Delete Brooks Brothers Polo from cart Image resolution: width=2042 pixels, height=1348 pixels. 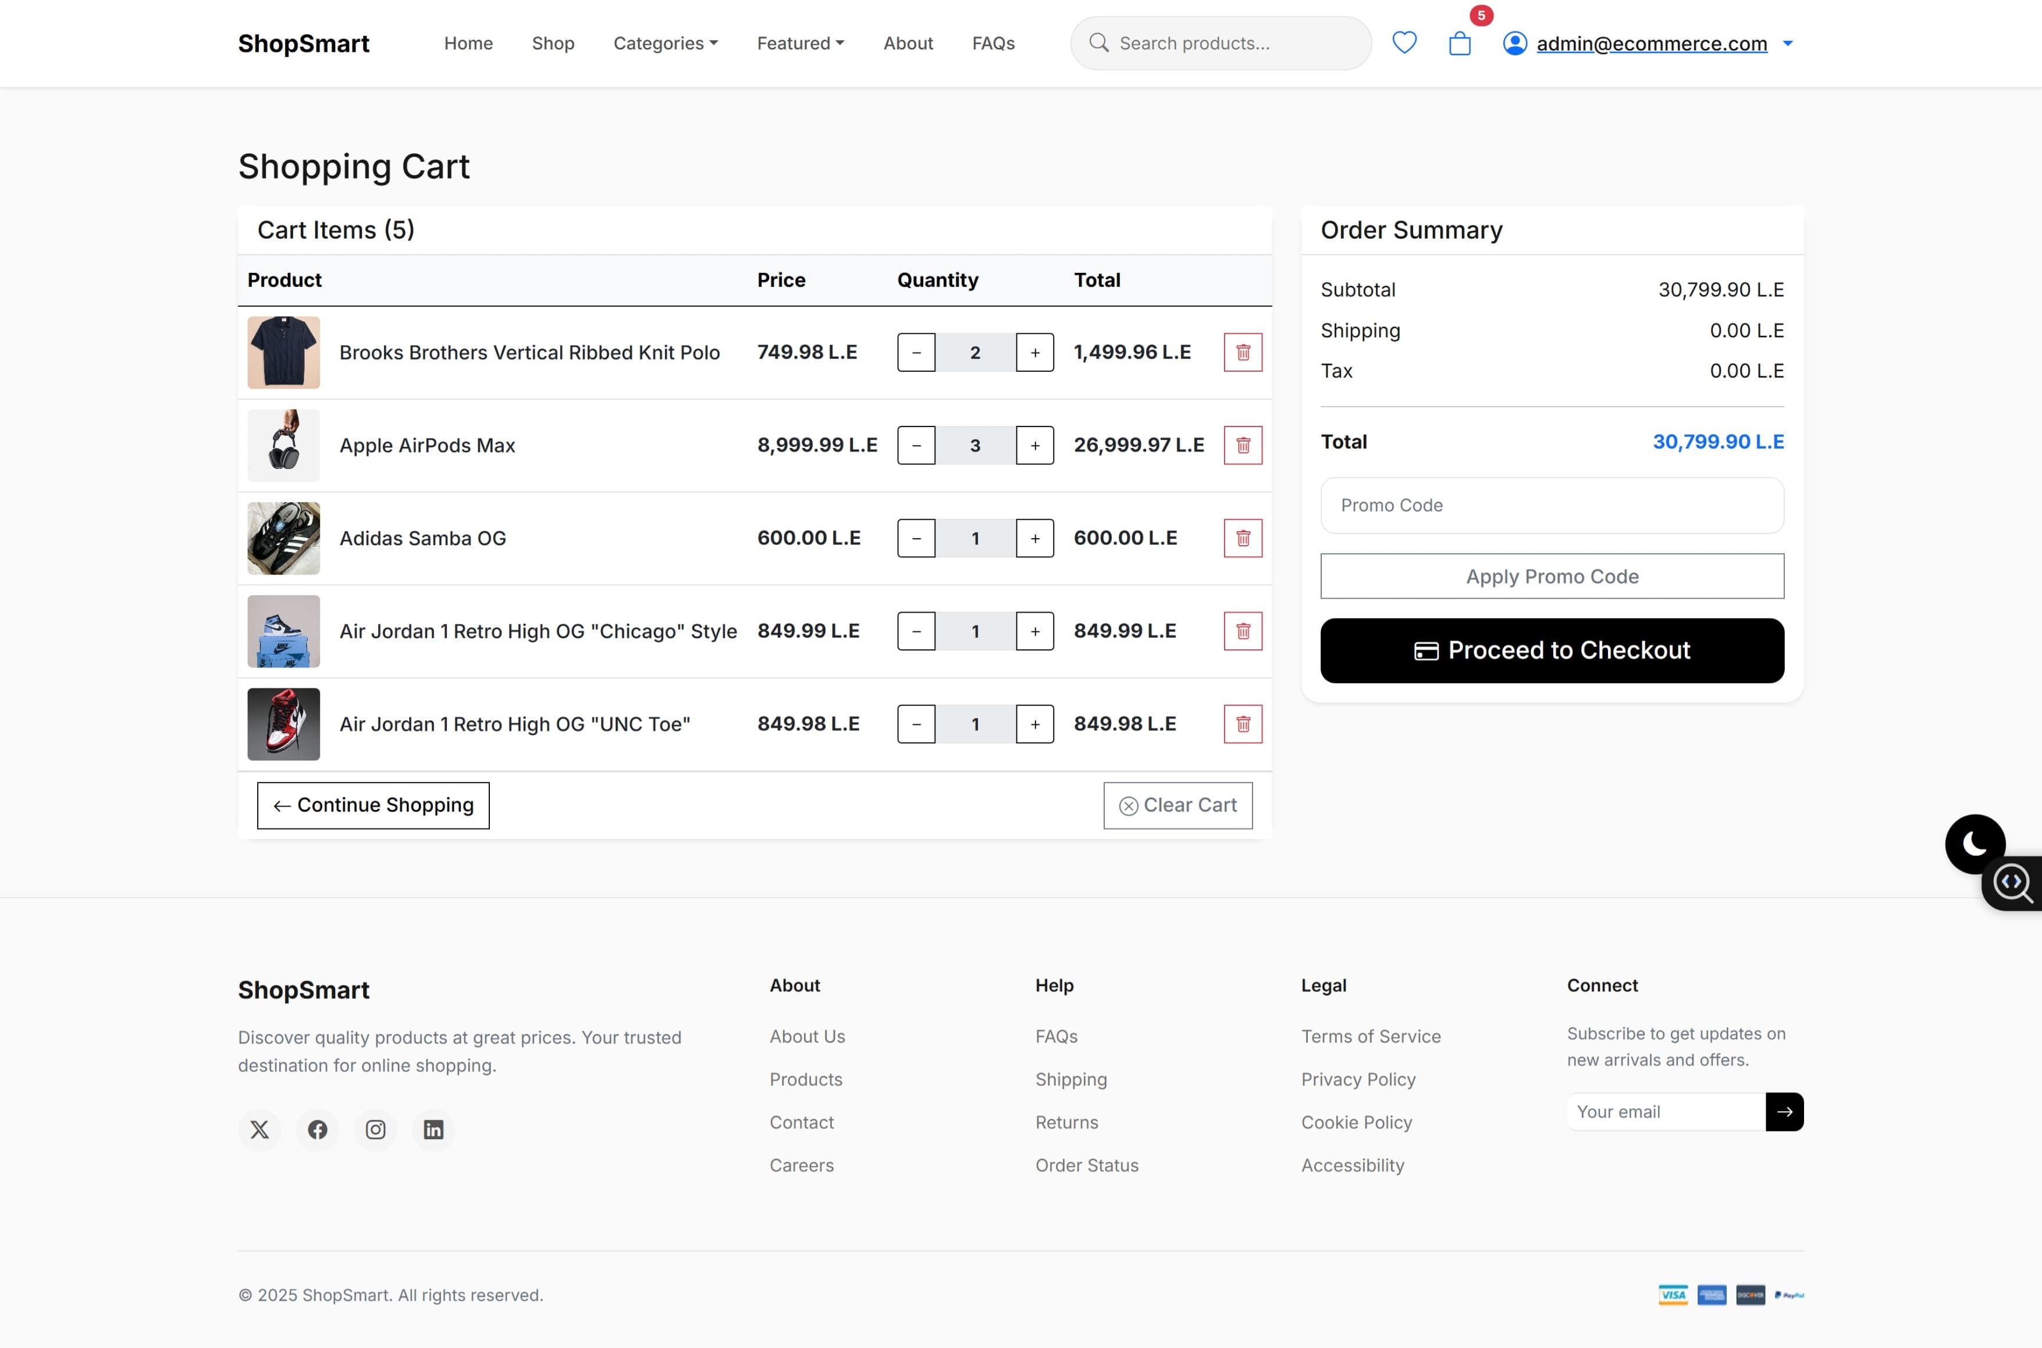point(1243,353)
